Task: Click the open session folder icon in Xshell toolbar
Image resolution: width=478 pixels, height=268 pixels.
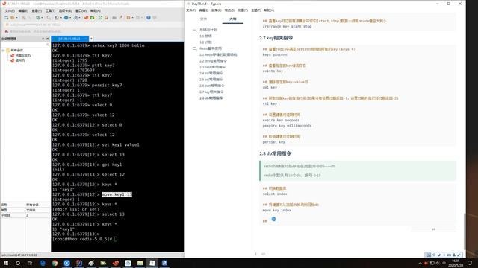Action: click(13, 18)
